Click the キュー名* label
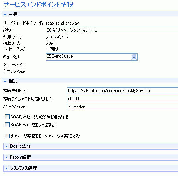Viewport: 178px width, 176px height. point(11,57)
